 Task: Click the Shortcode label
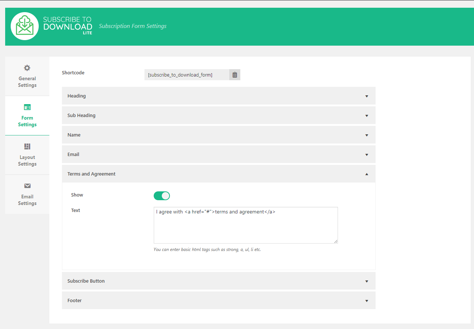[73, 72]
